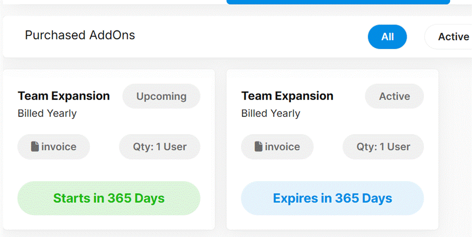The image size is (472, 237).
Task: Click the file icon on the Upcoming card's invoice
Action: (x=35, y=147)
